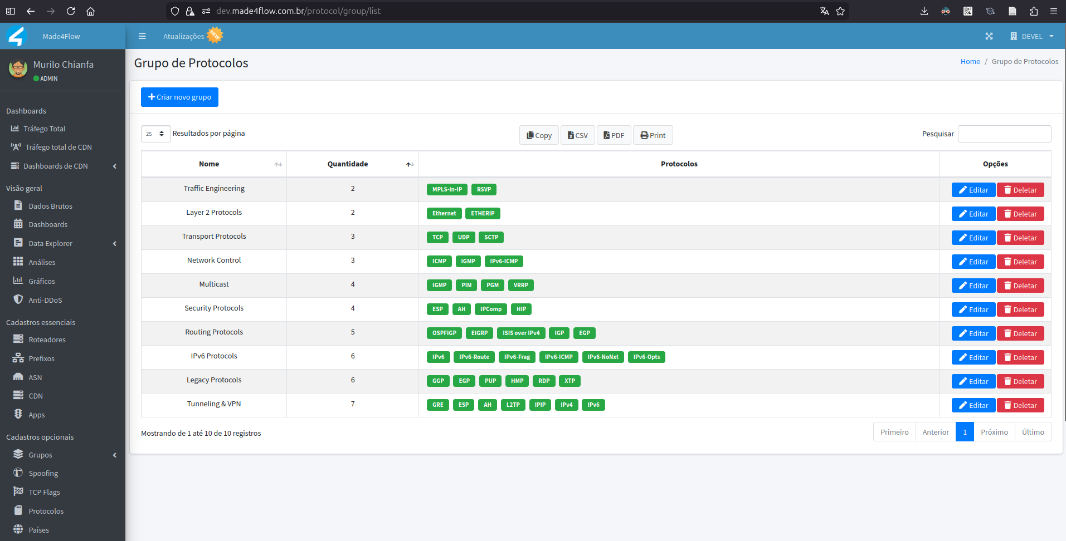The image size is (1066, 541).
Task: Open the browser downloads icon
Action: (924, 11)
